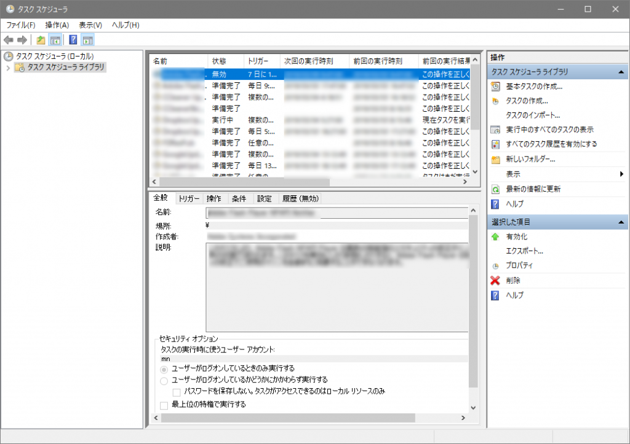Click the red 削除 X icon
The image size is (630, 444).
(495, 281)
